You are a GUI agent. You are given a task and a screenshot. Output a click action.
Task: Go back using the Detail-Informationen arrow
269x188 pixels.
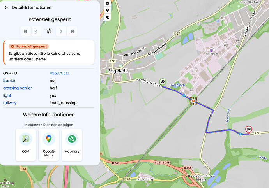(x=6, y=7)
